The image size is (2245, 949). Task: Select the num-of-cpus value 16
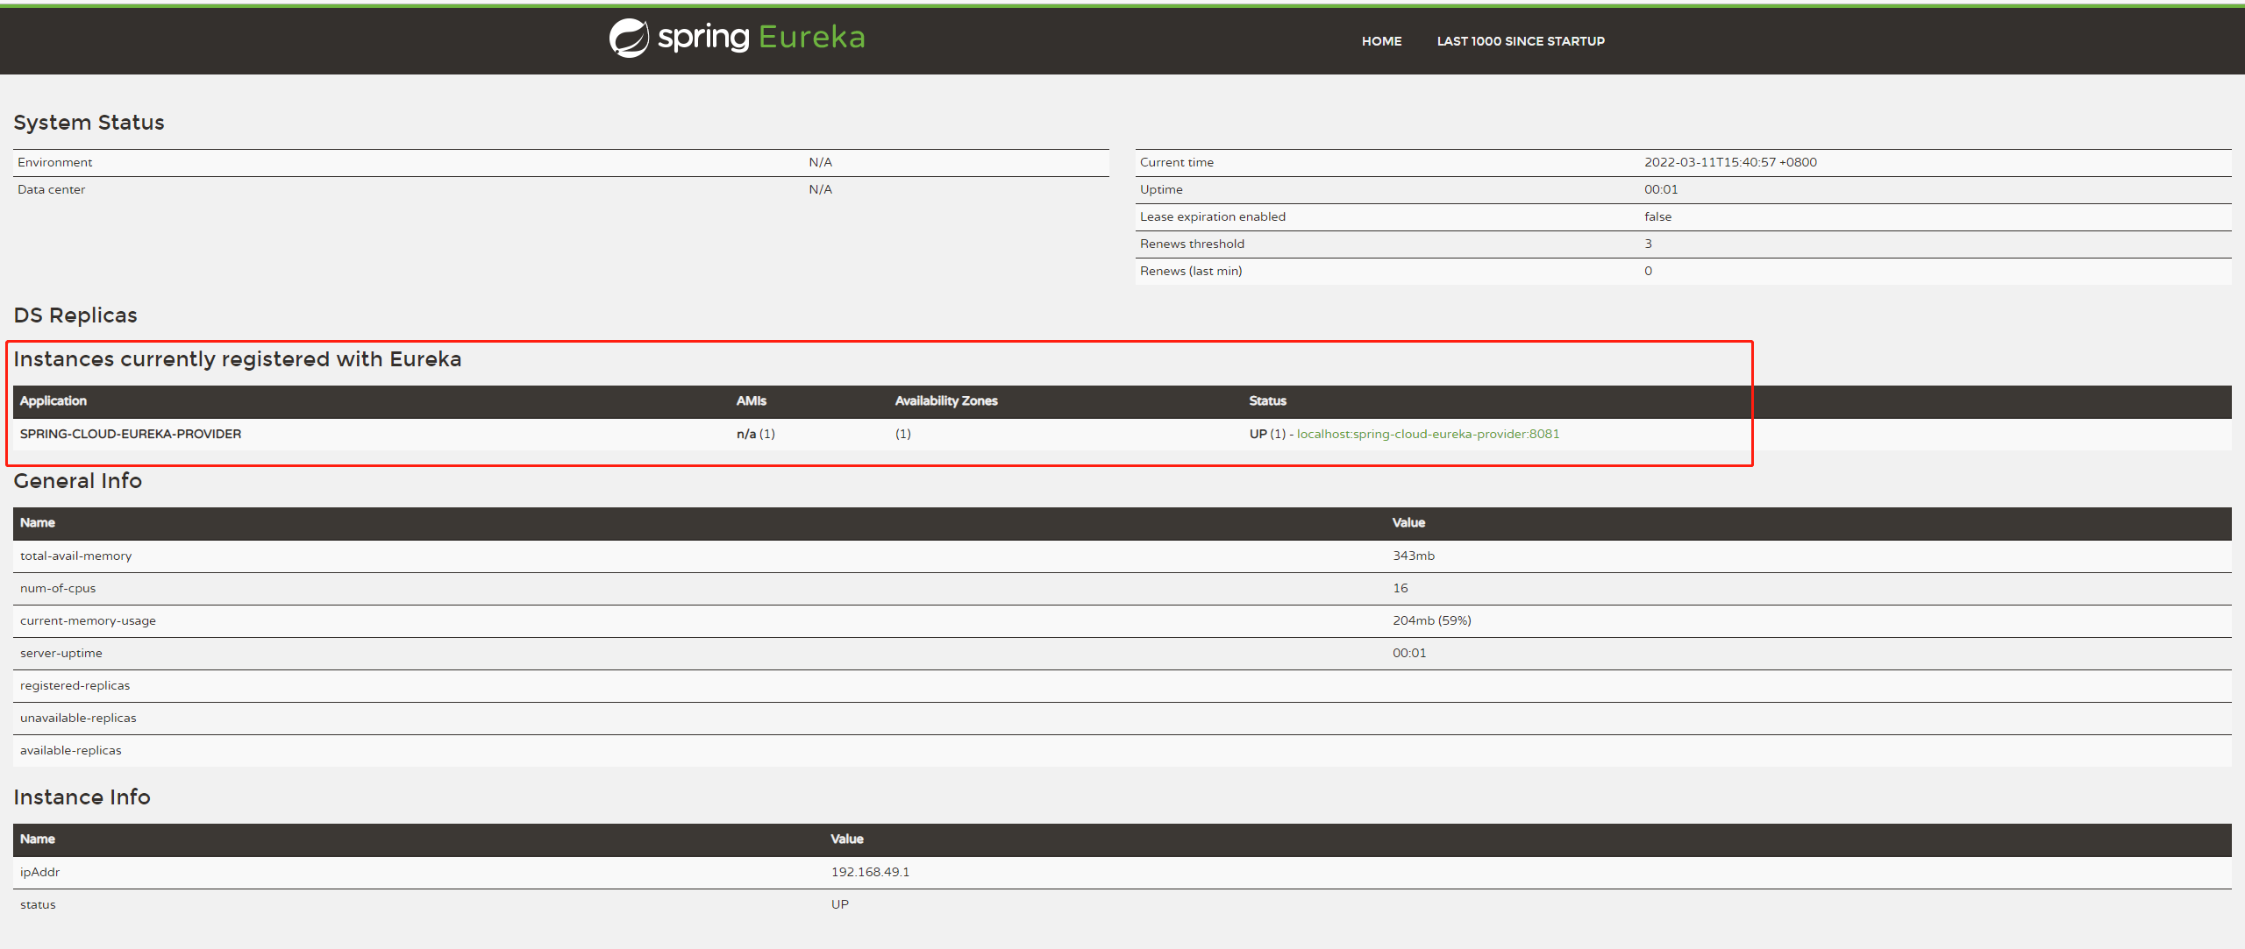pos(1400,588)
